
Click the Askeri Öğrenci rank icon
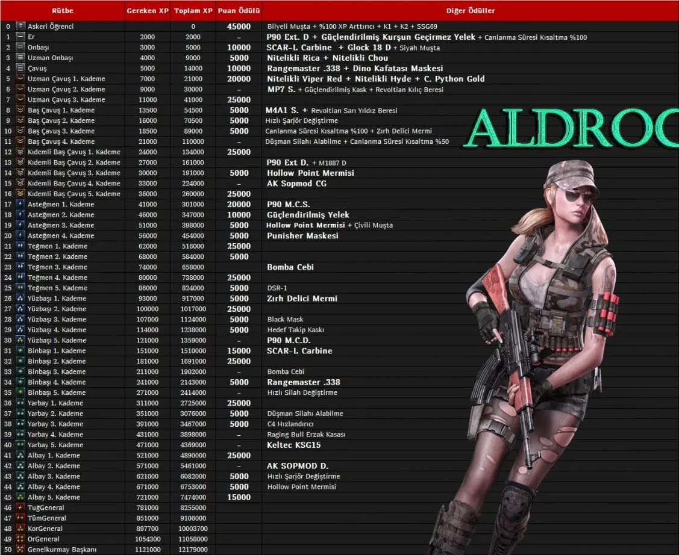coord(20,26)
